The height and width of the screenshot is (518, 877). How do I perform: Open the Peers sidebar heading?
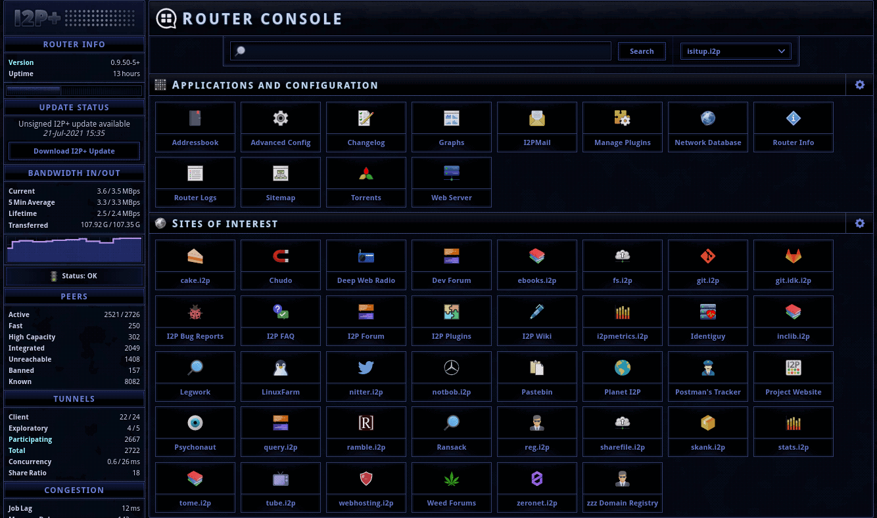pos(74,297)
